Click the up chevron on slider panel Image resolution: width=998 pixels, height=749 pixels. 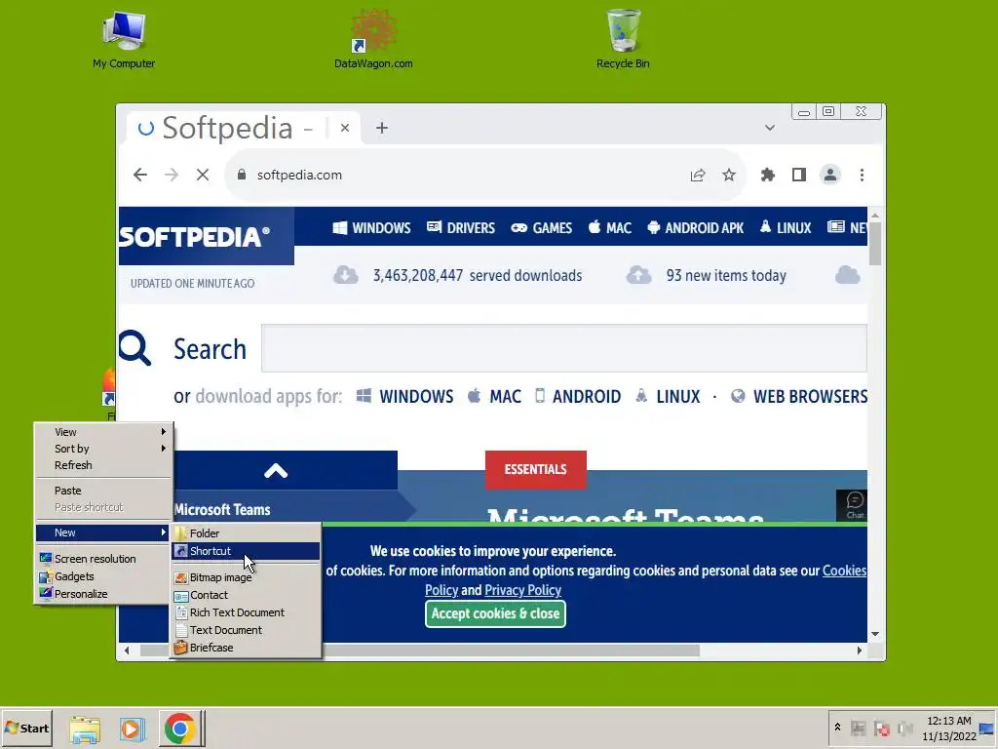click(x=276, y=471)
